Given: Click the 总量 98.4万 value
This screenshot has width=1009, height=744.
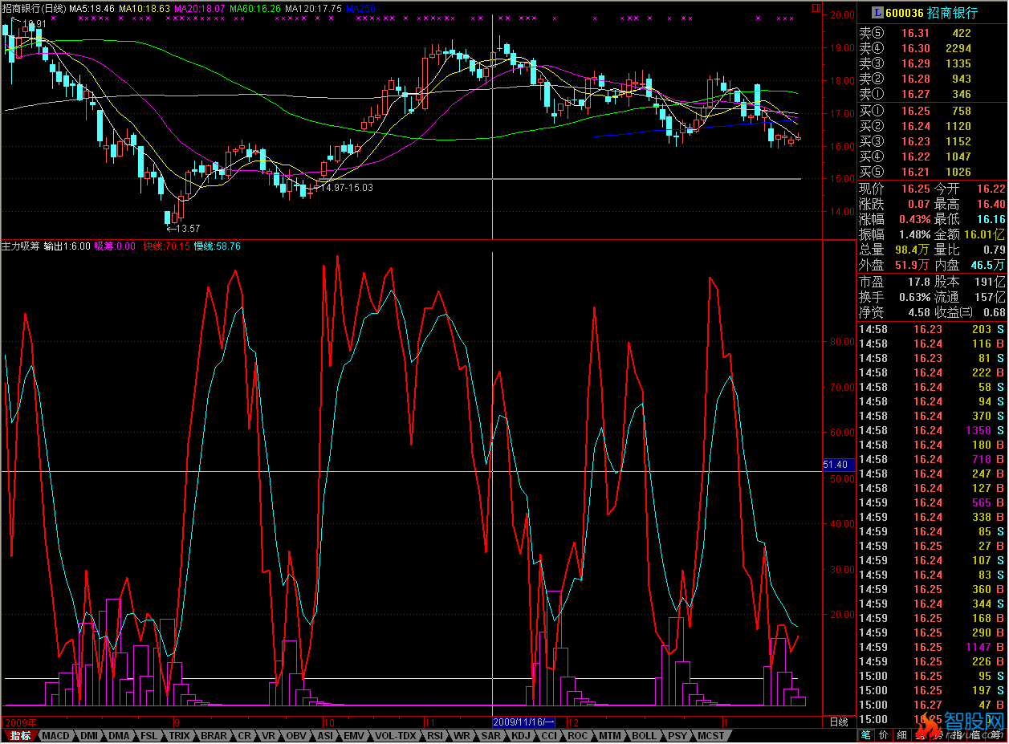Looking at the screenshot, I should tap(911, 250).
